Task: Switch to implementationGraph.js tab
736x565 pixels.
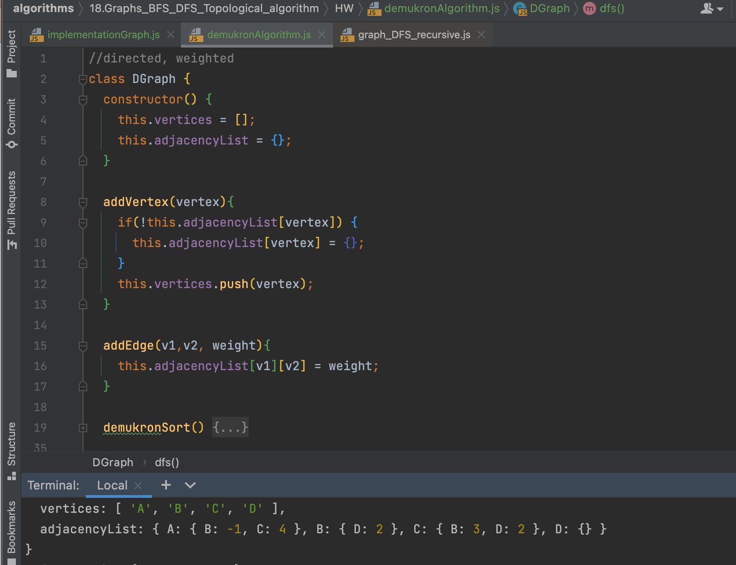Action: 104,34
